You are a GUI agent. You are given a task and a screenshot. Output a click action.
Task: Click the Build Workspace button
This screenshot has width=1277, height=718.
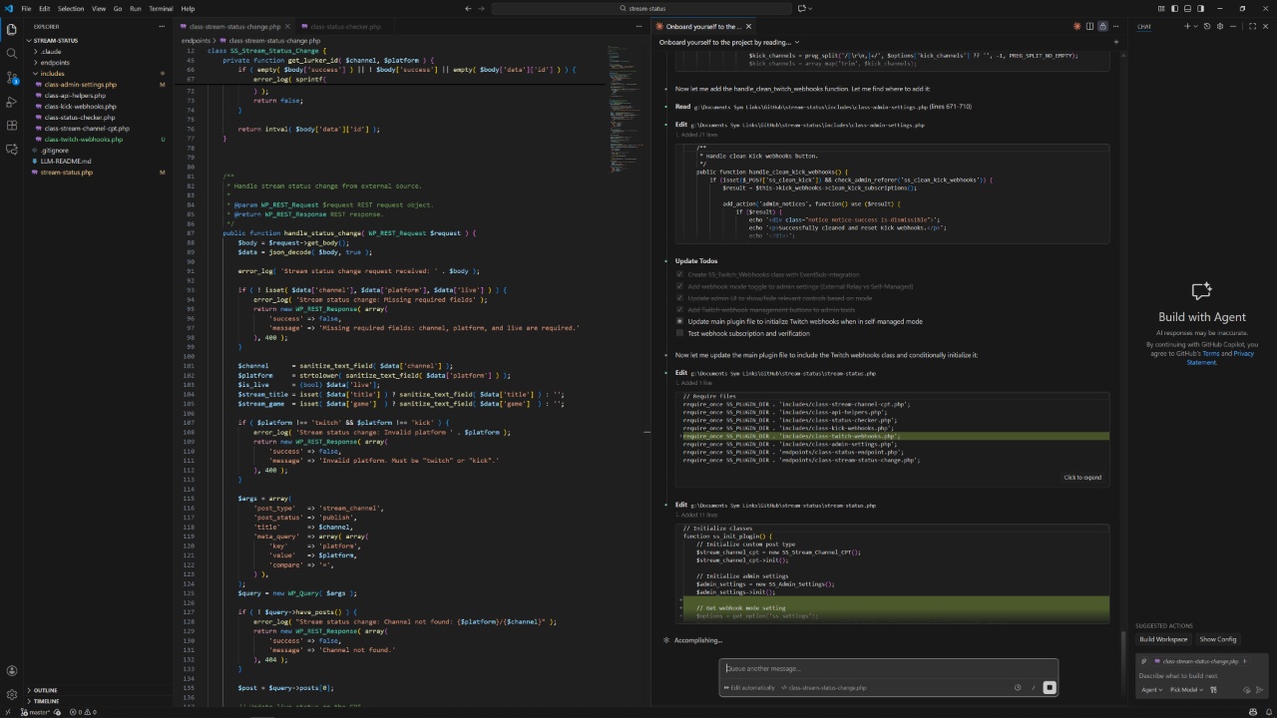coord(1163,639)
